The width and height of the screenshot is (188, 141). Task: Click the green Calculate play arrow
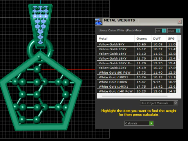pos(151,123)
